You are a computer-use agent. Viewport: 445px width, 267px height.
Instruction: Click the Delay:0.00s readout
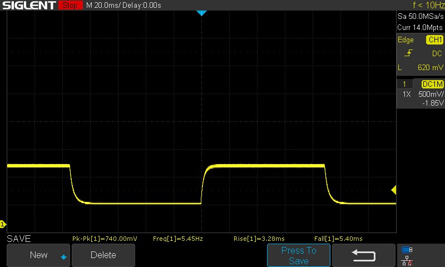[x=142, y=5]
